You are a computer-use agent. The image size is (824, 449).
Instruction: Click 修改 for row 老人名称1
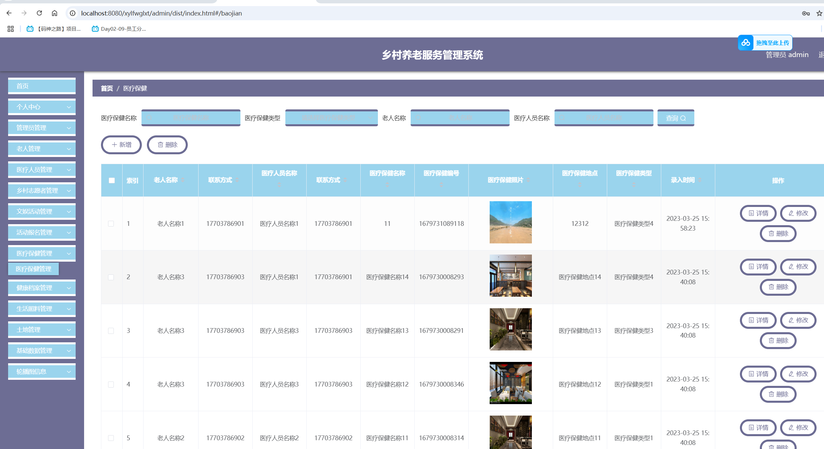798,213
